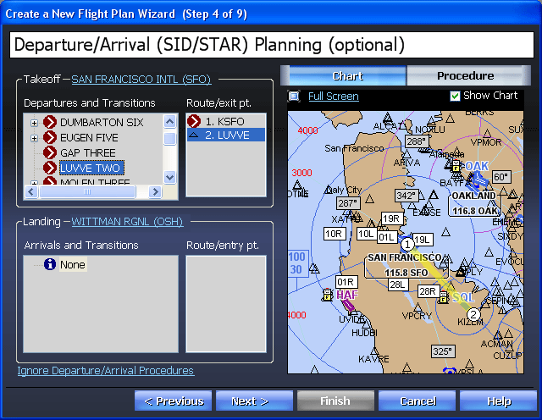542x420 pixels.
Task: Open the SAN FRANCISCO INTL (SFO) link
Action: (x=141, y=79)
